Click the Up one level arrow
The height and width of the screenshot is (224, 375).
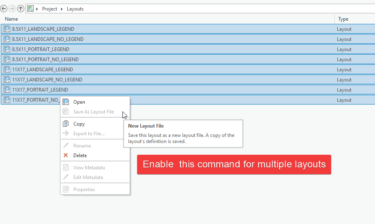(21, 9)
